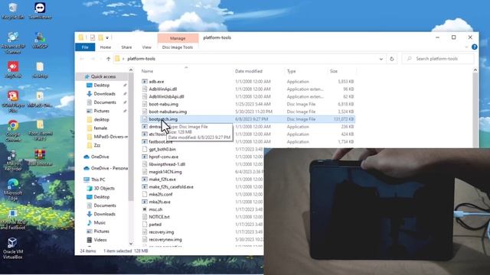Image resolution: width=490 pixels, height=275 pixels.
Task: Refresh the platform-tools folder view
Action: pos(391,59)
